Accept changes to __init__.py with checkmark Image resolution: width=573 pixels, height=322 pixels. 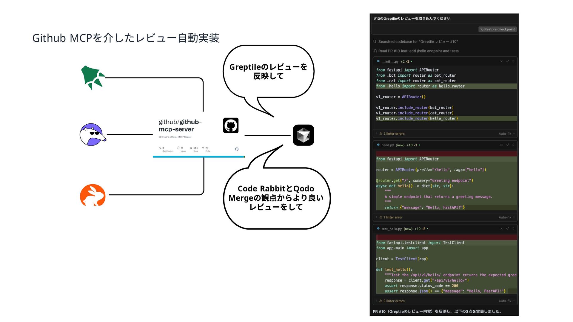(x=507, y=61)
